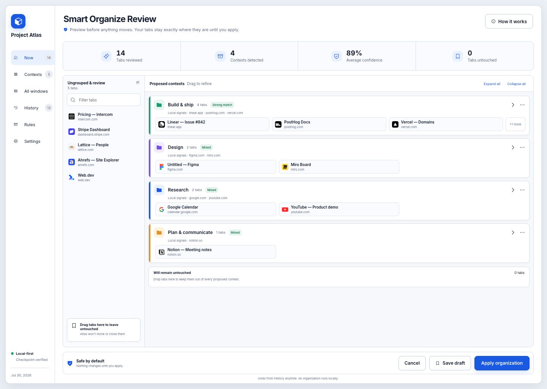Click the Lattice People favicon
This screenshot has height=389, width=547.
(71, 147)
